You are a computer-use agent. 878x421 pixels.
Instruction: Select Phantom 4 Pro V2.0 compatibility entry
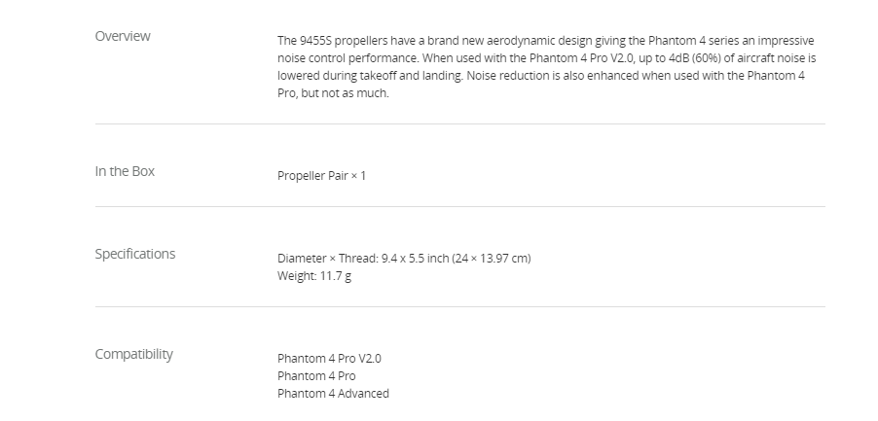point(329,359)
